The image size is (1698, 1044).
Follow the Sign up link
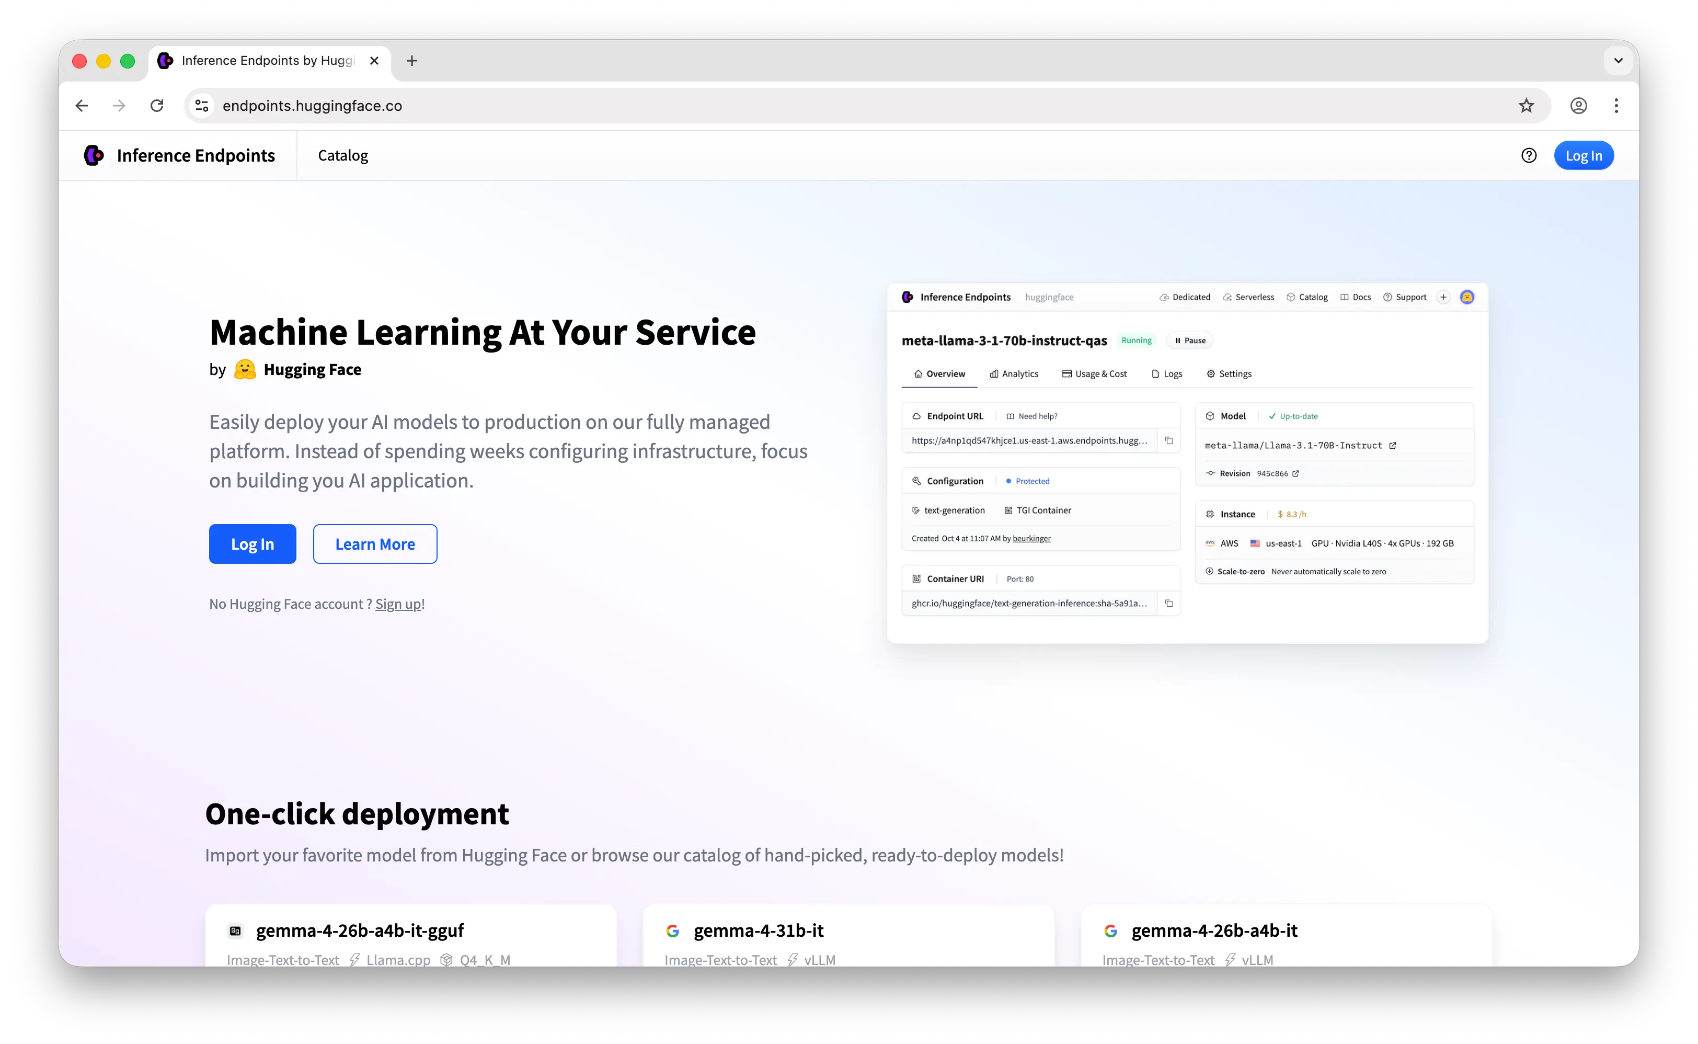[398, 604]
